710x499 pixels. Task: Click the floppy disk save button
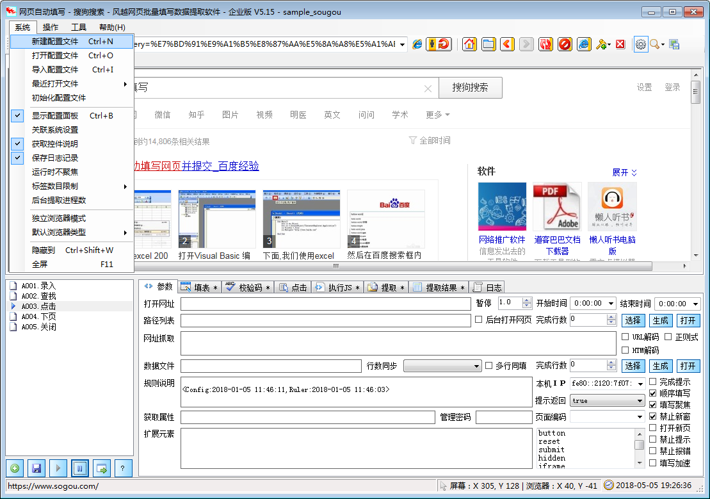[36, 468]
